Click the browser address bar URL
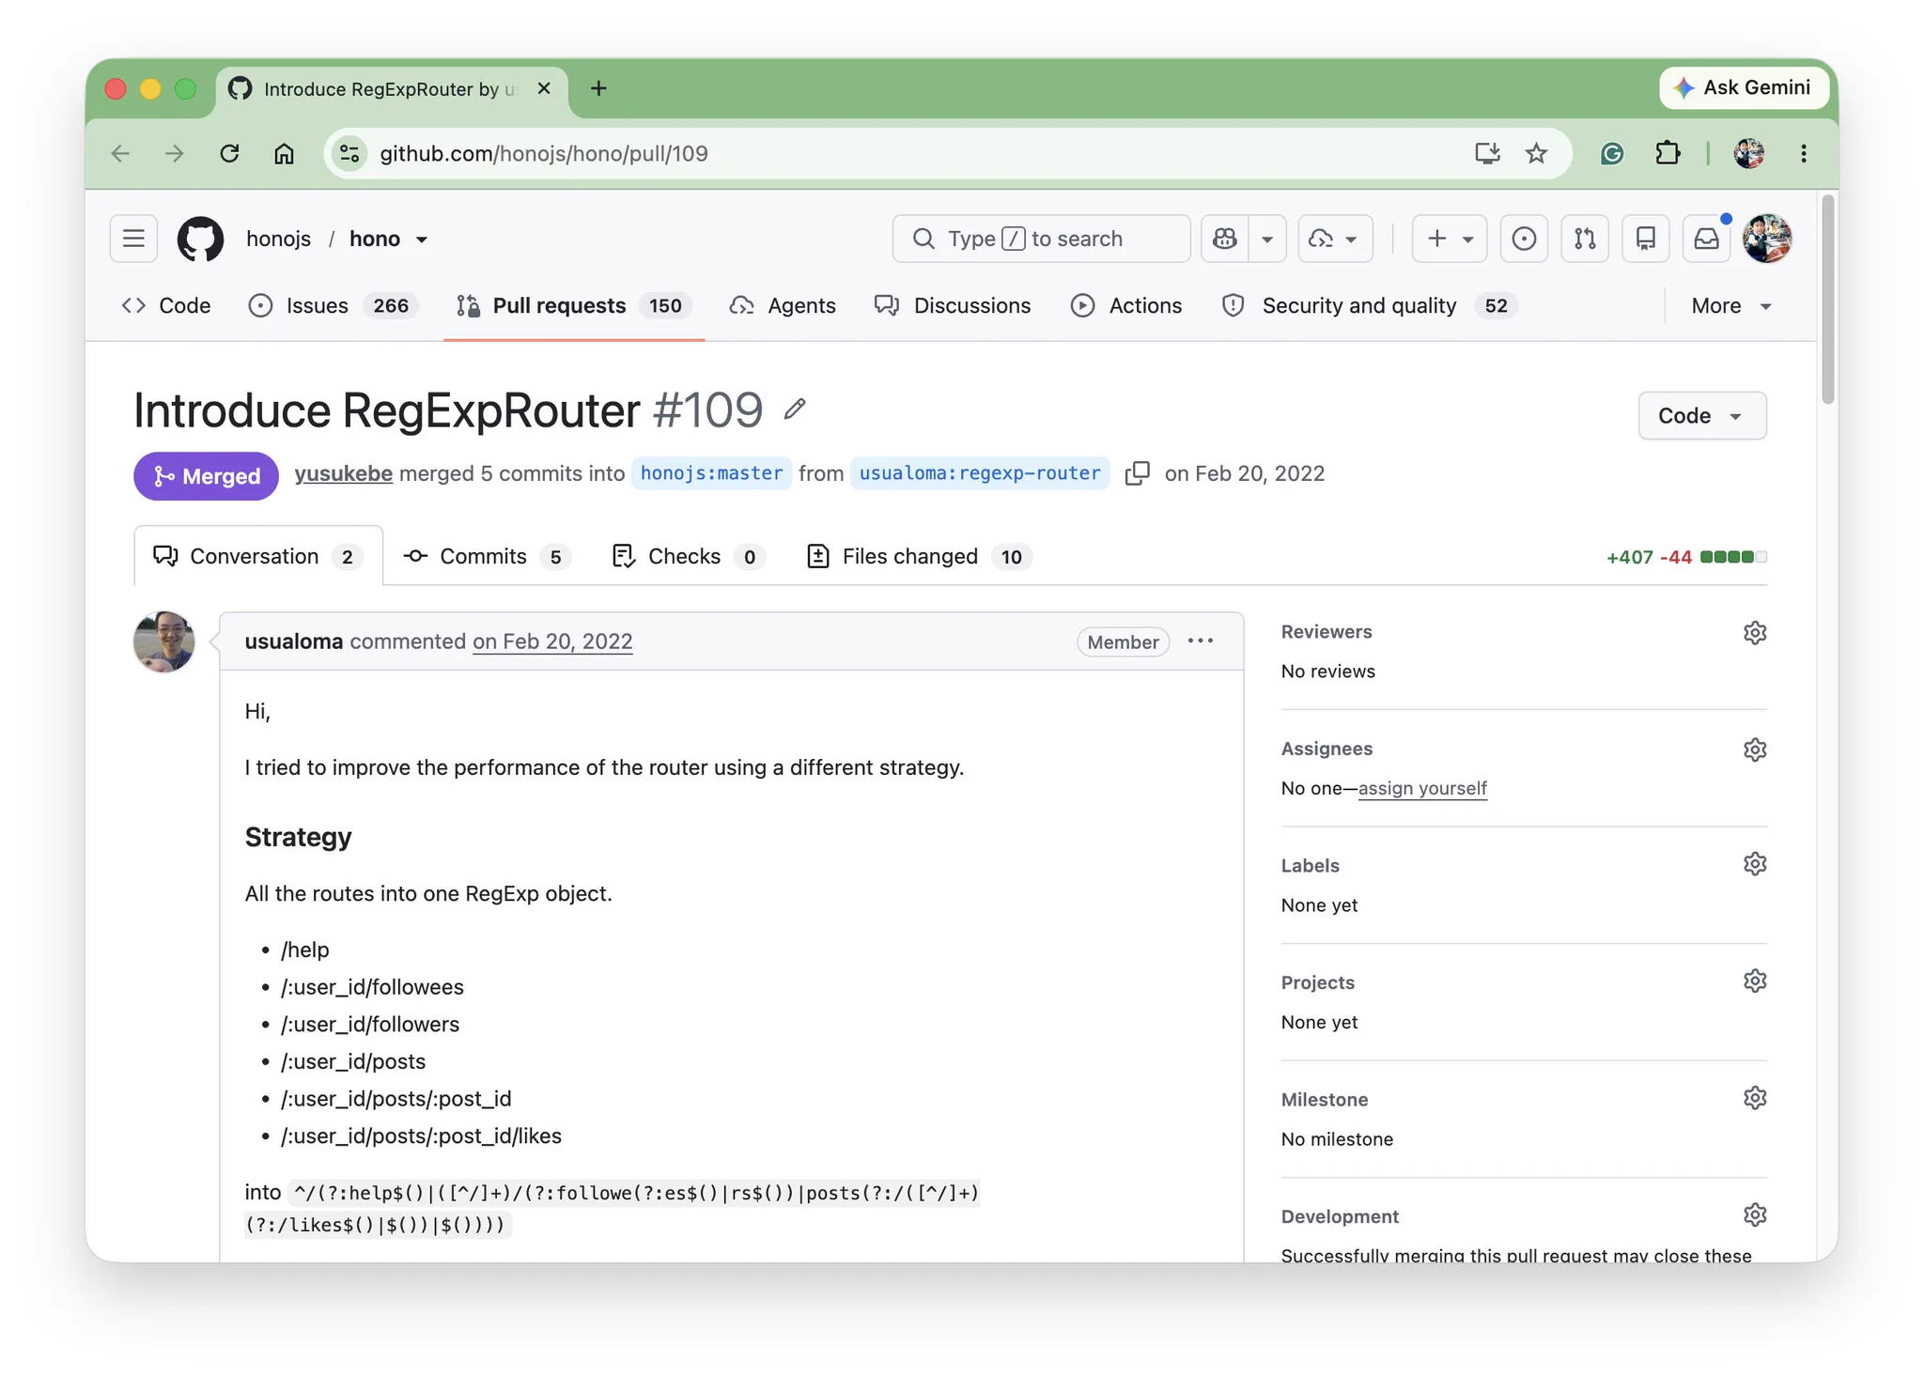 coord(544,153)
